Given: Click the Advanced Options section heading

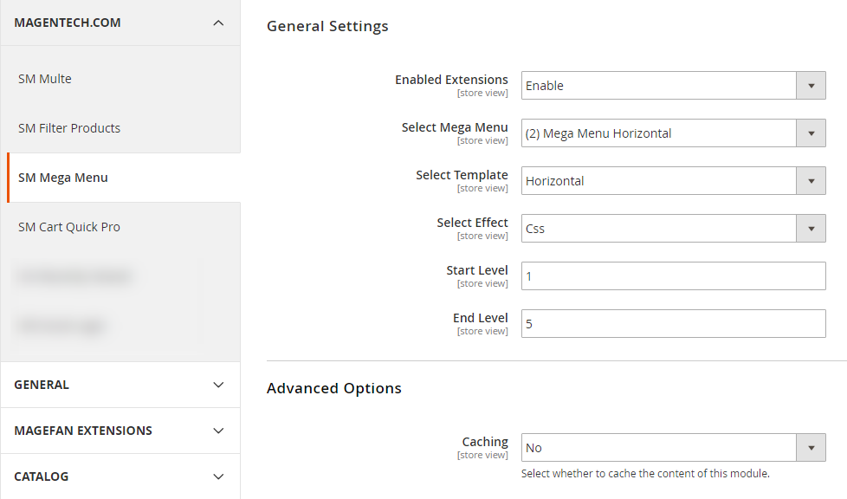Looking at the screenshot, I should [333, 388].
